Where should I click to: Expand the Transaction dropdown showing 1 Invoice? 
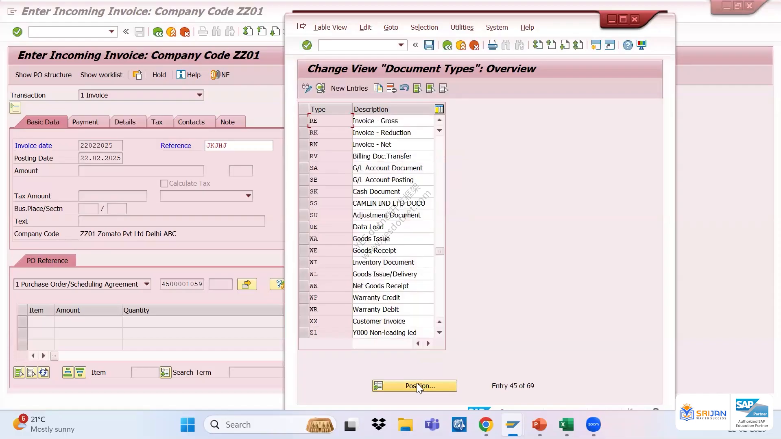tap(199, 95)
